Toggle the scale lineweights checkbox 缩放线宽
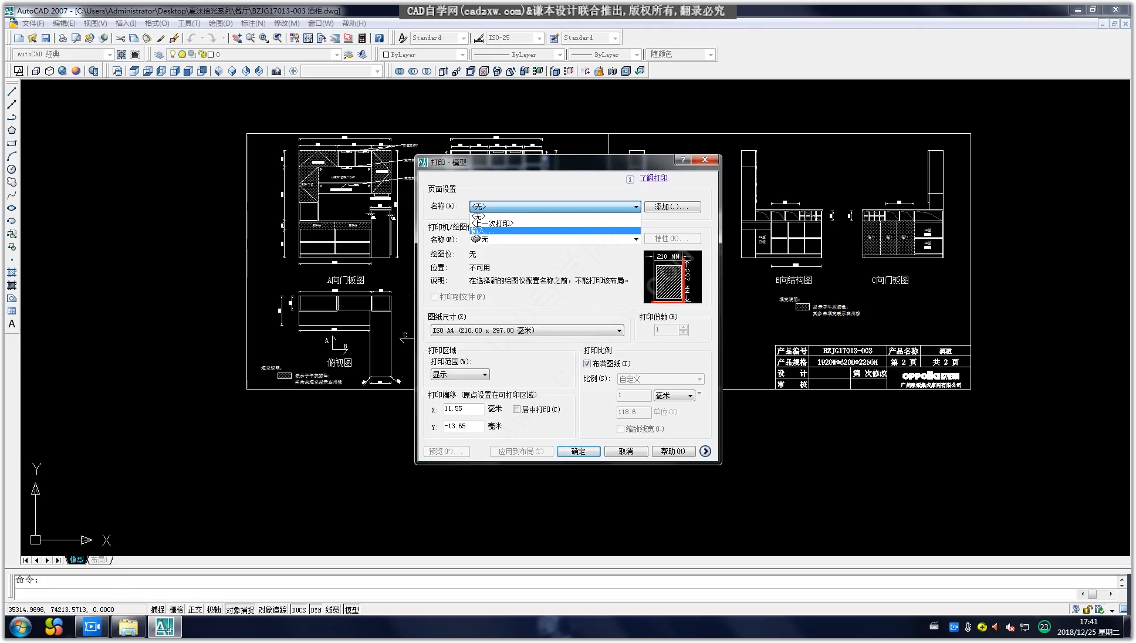The image size is (1136, 643). coord(620,429)
